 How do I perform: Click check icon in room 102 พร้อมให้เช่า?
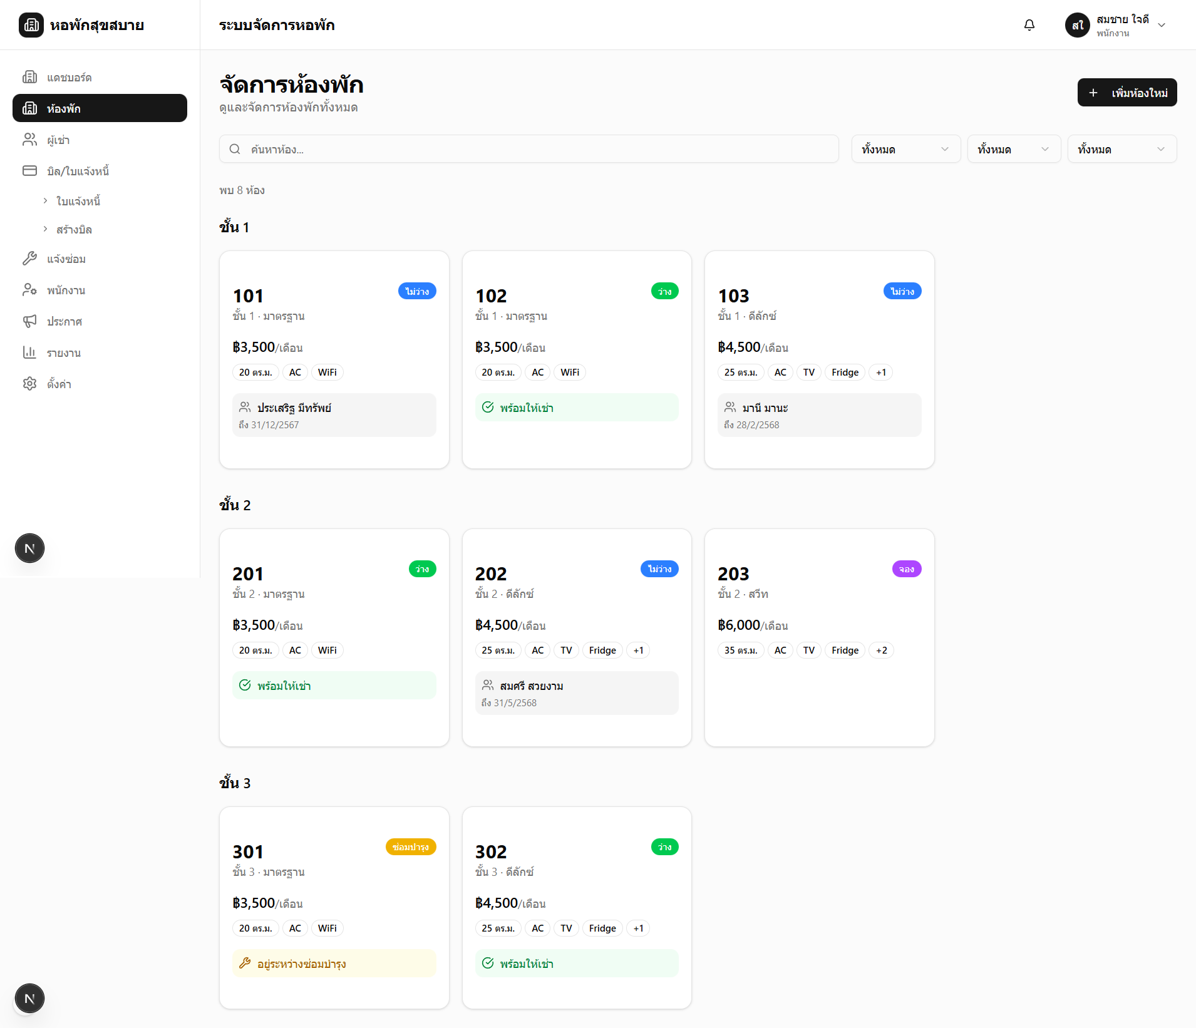pos(488,407)
